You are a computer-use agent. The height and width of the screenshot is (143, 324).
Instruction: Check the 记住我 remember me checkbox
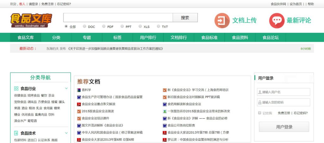[259, 113]
